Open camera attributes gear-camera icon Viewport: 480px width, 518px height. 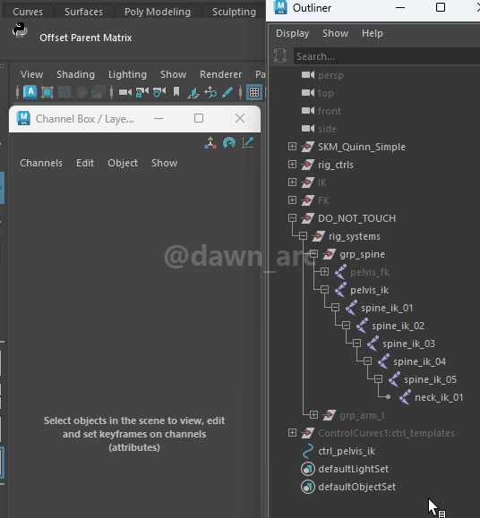pos(159,92)
